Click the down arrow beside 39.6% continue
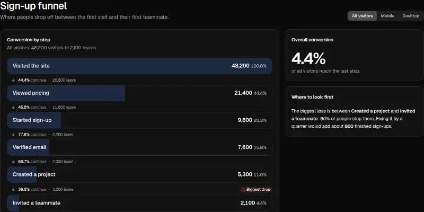Viewport: 424px width, 212px height. [13, 189]
